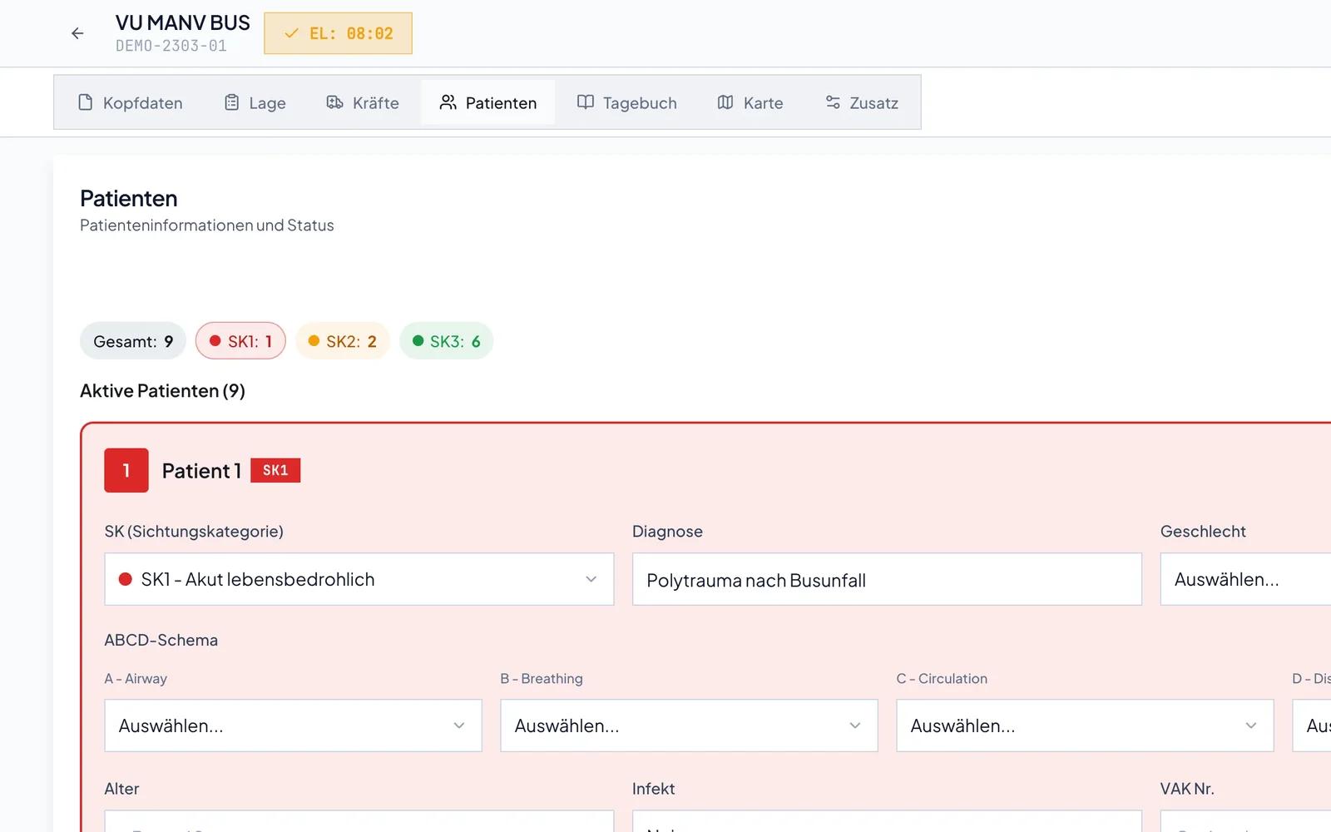This screenshot has height=832, width=1331.
Task: Click the back arrow icon
Action: click(x=77, y=33)
